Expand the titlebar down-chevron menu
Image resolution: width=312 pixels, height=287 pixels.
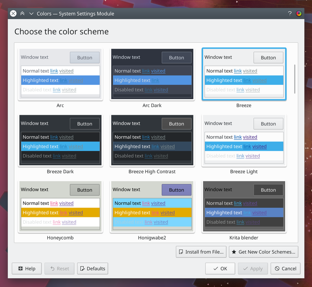pos(31,13)
